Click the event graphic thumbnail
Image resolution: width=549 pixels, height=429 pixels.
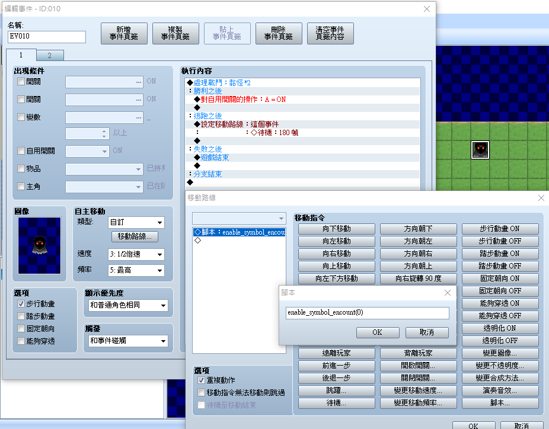[x=40, y=246]
